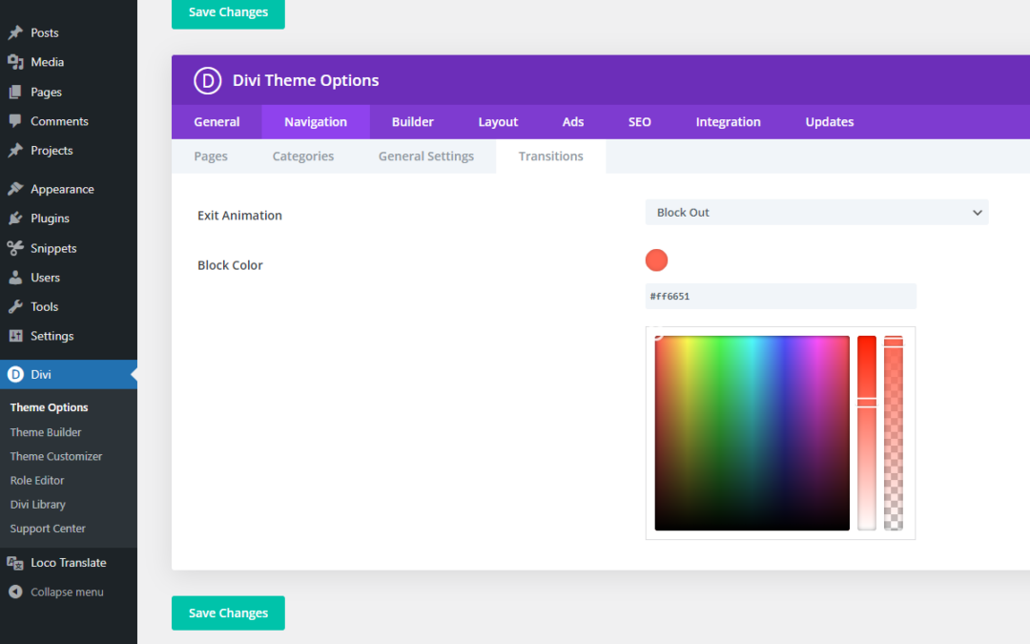Click the Settings menu label
Screen dimensions: 1030x644
point(51,336)
